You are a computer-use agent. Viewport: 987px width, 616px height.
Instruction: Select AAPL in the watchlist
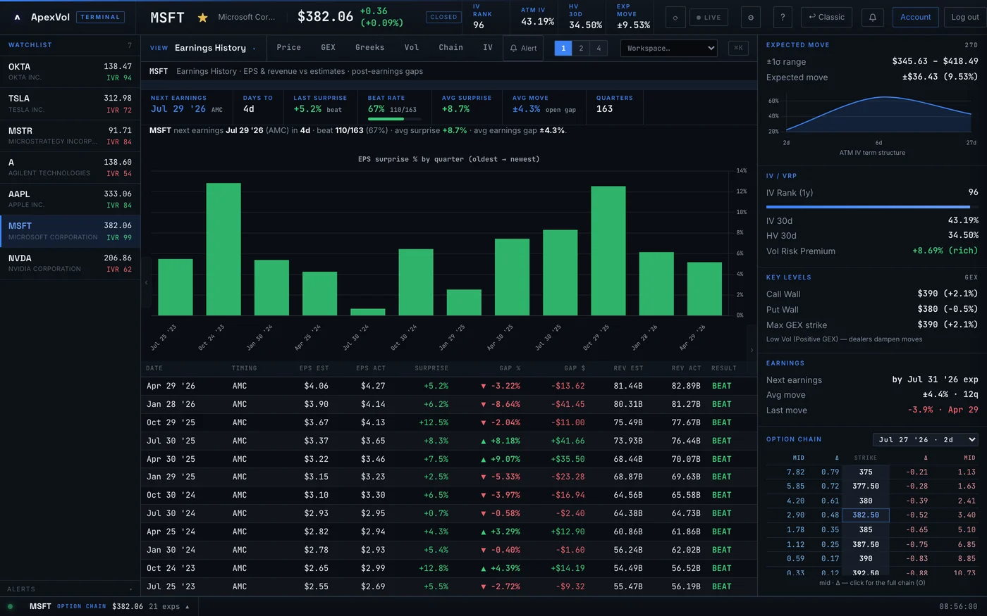point(70,199)
